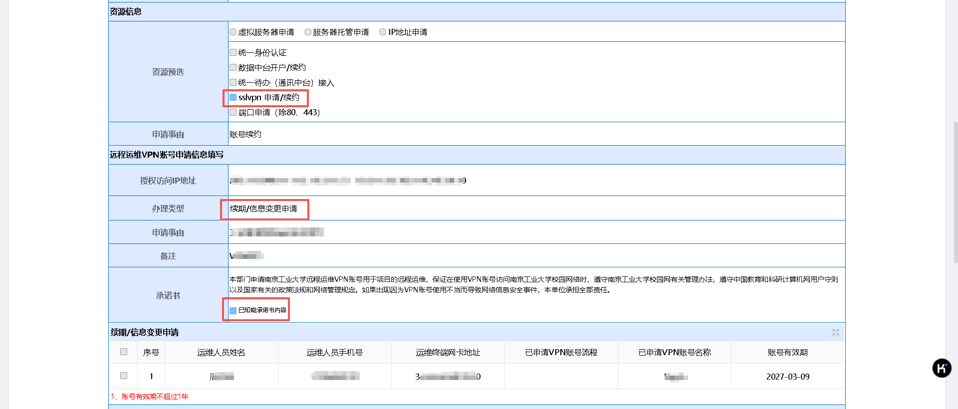
Task: Select all rows via table header checkbox
Action: 124,352
